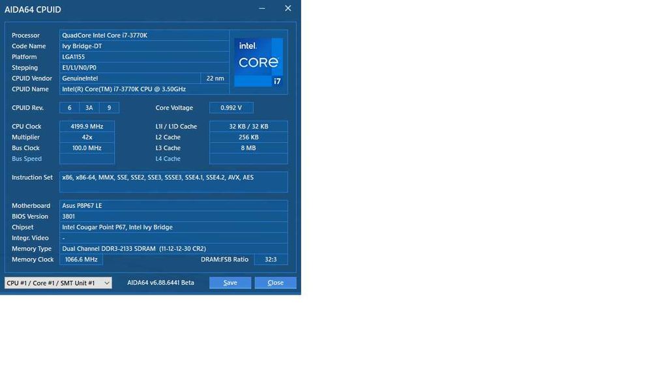Click the CPUID Name value field
The image size is (652, 367).
click(144, 89)
